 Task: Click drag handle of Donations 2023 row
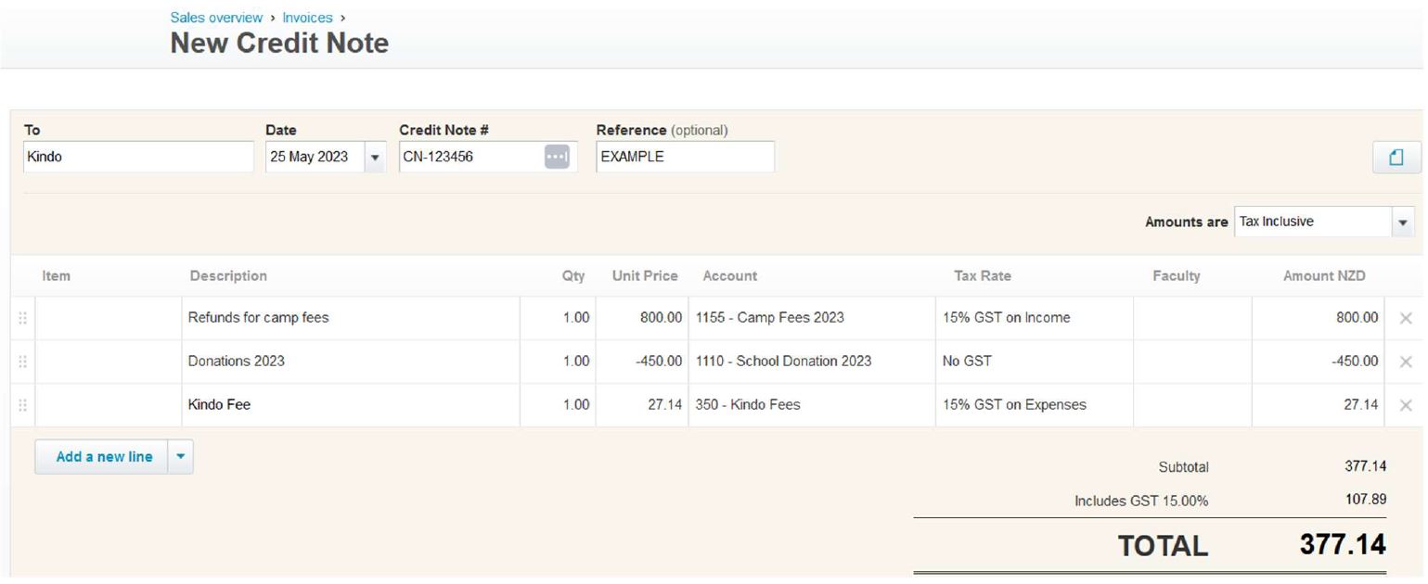pyautogui.click(x=22, y=362)
